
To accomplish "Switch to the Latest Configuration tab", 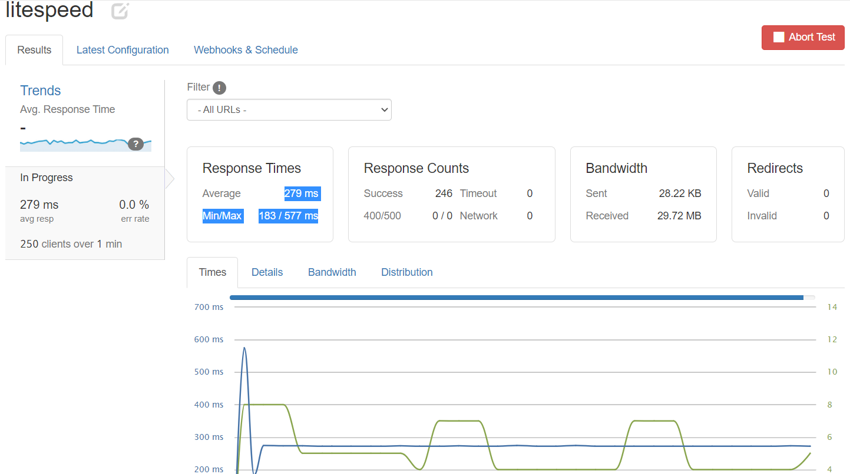I will pos(123,50).
